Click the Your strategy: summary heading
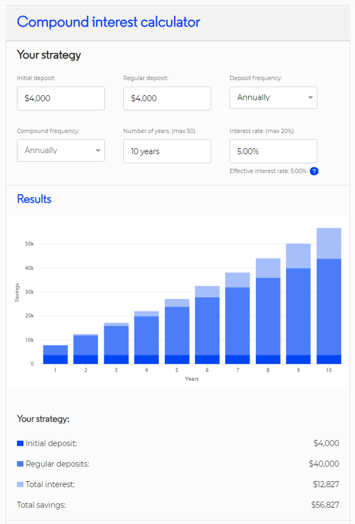The width and height of the screenshot is (355, 524). tap(43, 419)
